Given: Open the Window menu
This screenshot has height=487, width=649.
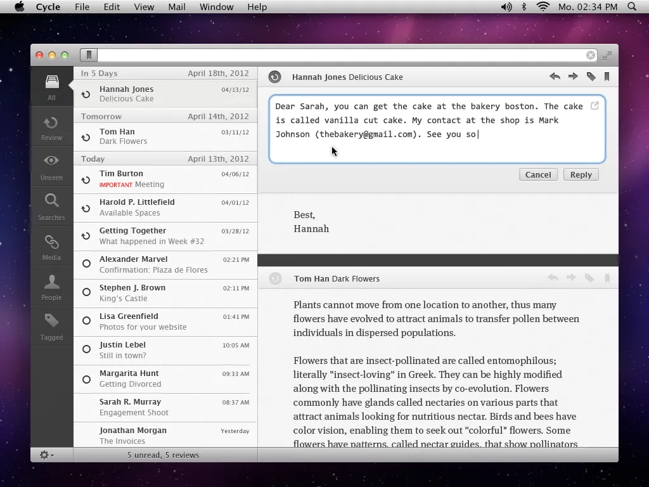Looking at the screenshot, I should (217, 7).
